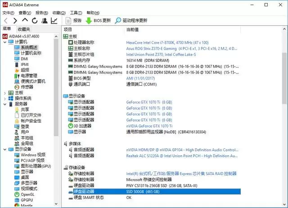Expand the 主板 tree node

(x=5, y=92)
